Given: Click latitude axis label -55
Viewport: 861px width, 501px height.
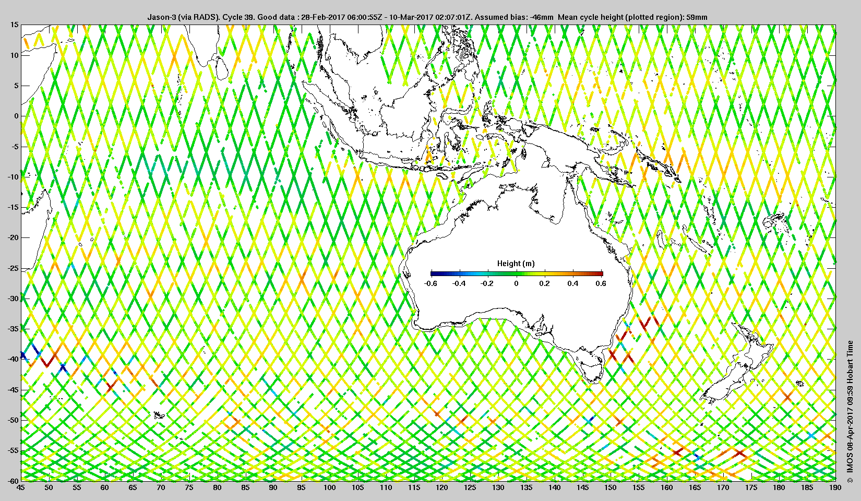Looking at the screenshot, I should point(13,450).
